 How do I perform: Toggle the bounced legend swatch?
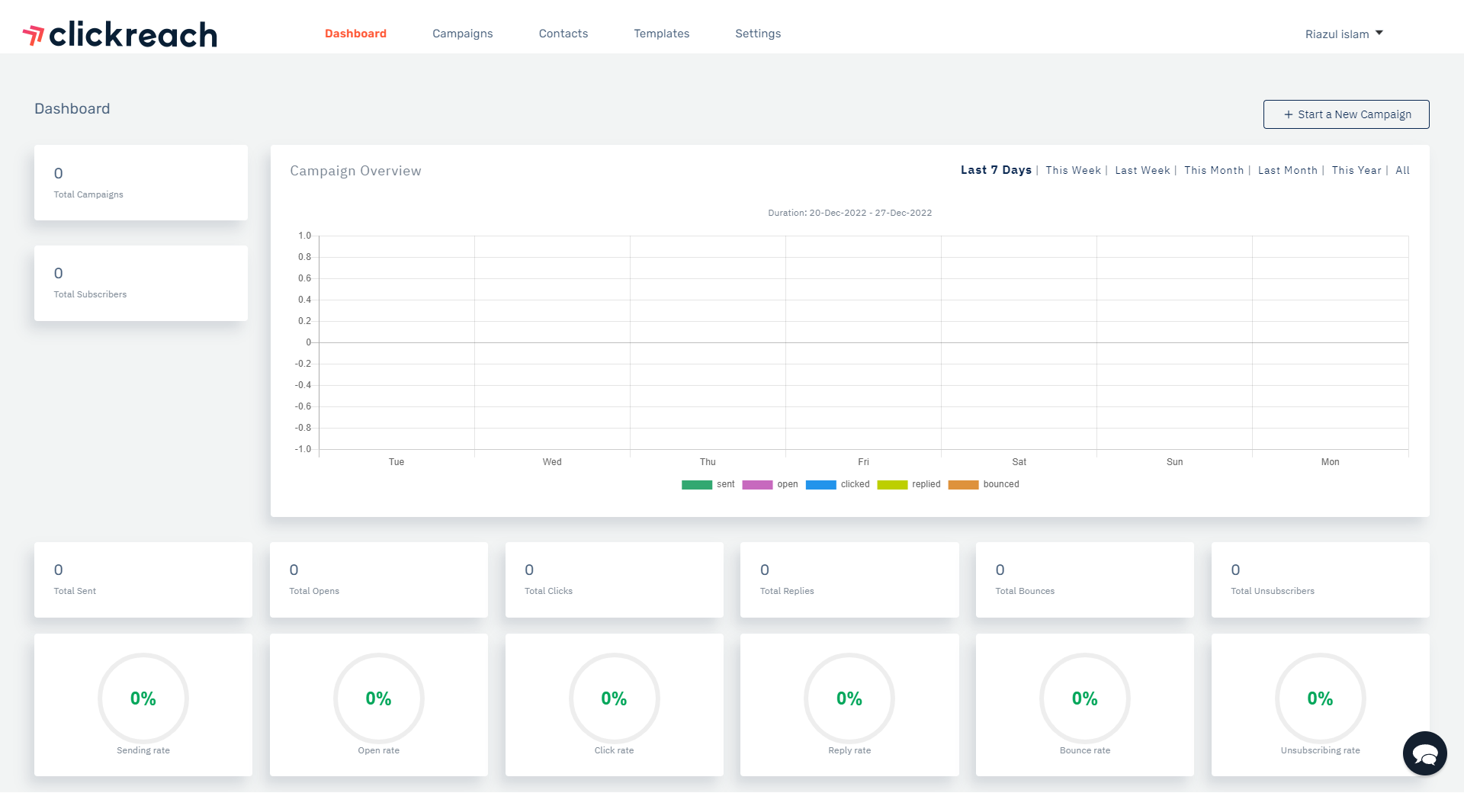(x=963, y=485)
